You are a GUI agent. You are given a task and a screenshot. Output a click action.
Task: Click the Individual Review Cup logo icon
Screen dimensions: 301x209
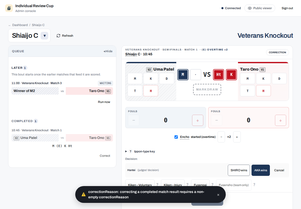click(9, 8)
